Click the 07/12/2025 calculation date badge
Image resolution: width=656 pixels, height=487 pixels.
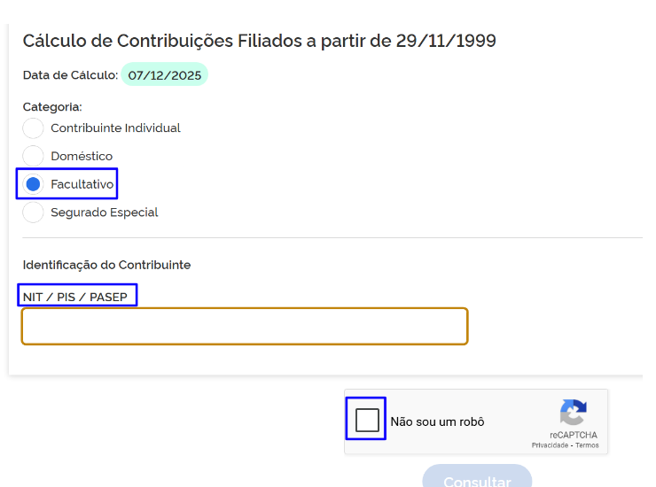tap(164, 75)
